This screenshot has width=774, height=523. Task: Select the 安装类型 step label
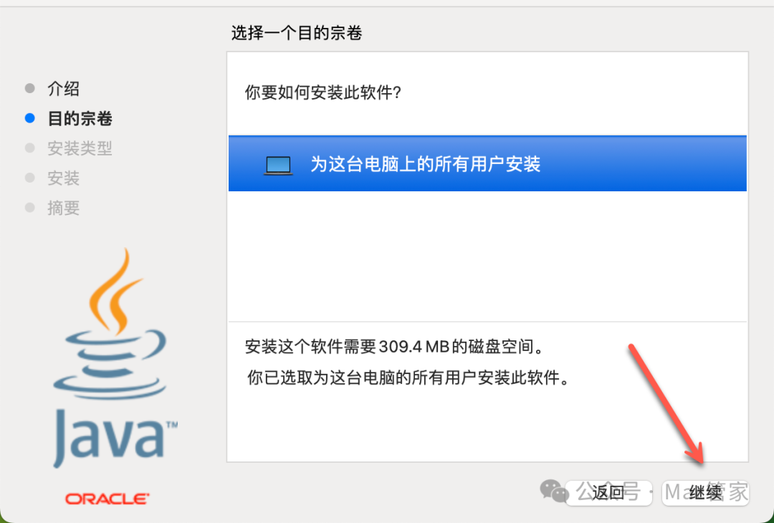pos(80,148)
